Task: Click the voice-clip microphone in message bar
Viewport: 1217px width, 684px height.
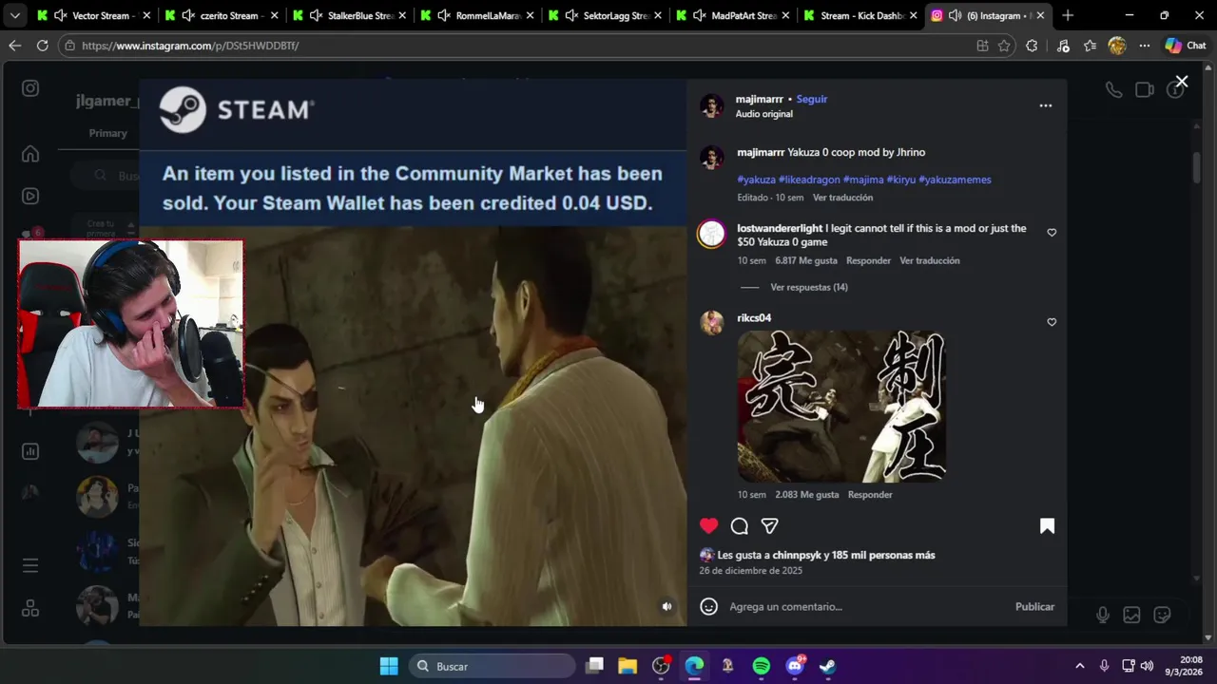Action: pos(1102,615)
